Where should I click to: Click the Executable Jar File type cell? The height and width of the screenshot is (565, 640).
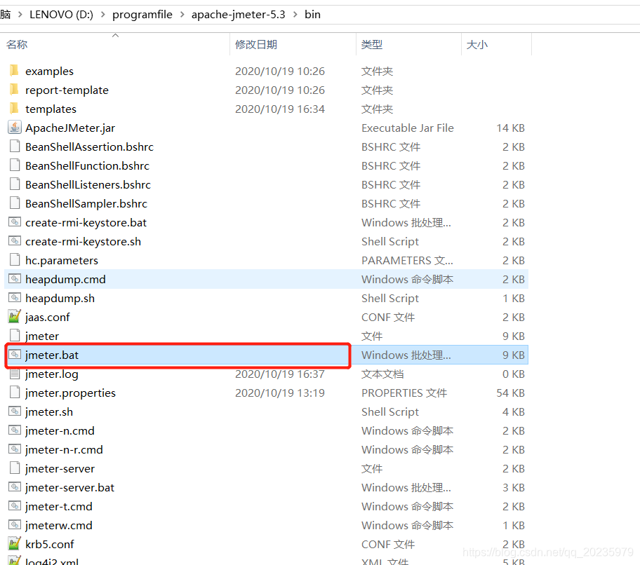(x=407, y=128)
